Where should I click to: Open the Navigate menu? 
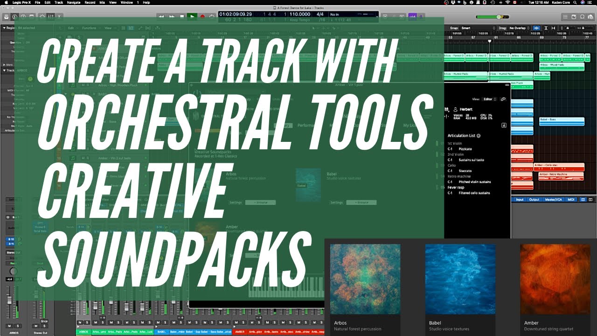pos(74,2)
